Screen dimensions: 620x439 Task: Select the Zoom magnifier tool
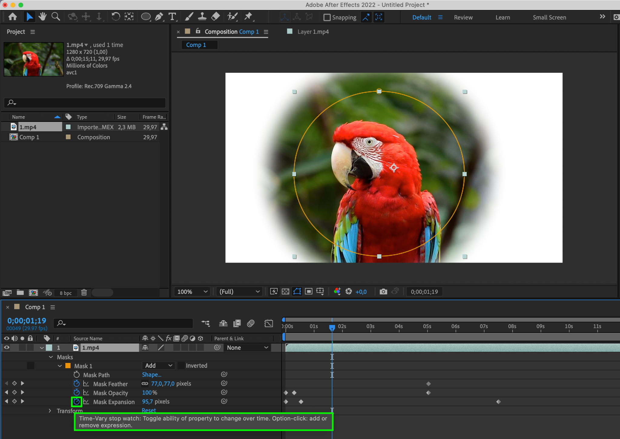(55, 17)
